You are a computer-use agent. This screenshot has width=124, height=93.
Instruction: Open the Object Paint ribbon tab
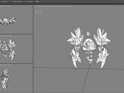[18, 2]
